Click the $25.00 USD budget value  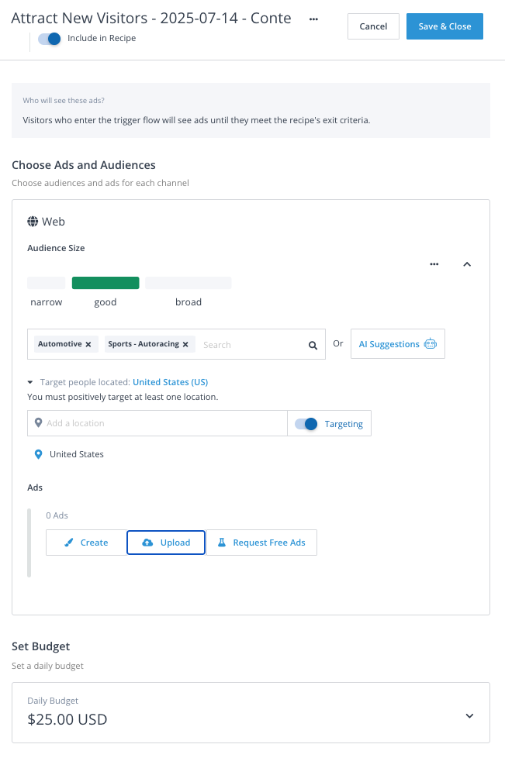tap(67, 719)
